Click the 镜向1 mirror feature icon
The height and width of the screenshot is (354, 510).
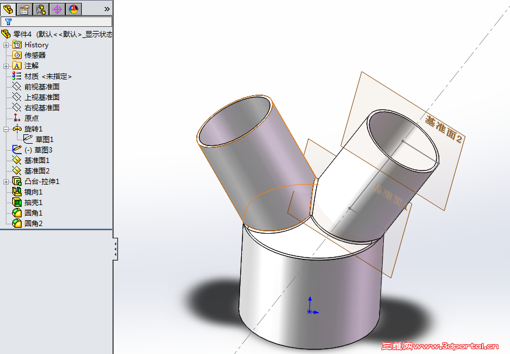[x=17, y=192]
